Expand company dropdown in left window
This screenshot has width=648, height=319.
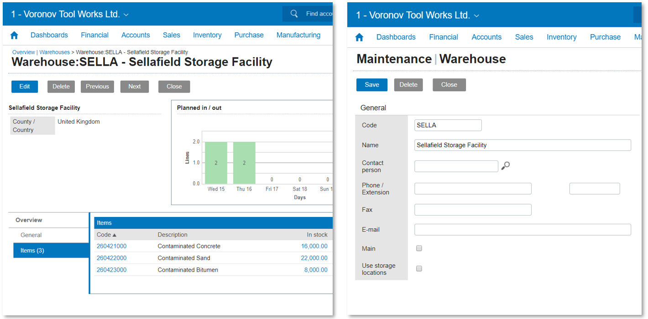click(126, 15)
